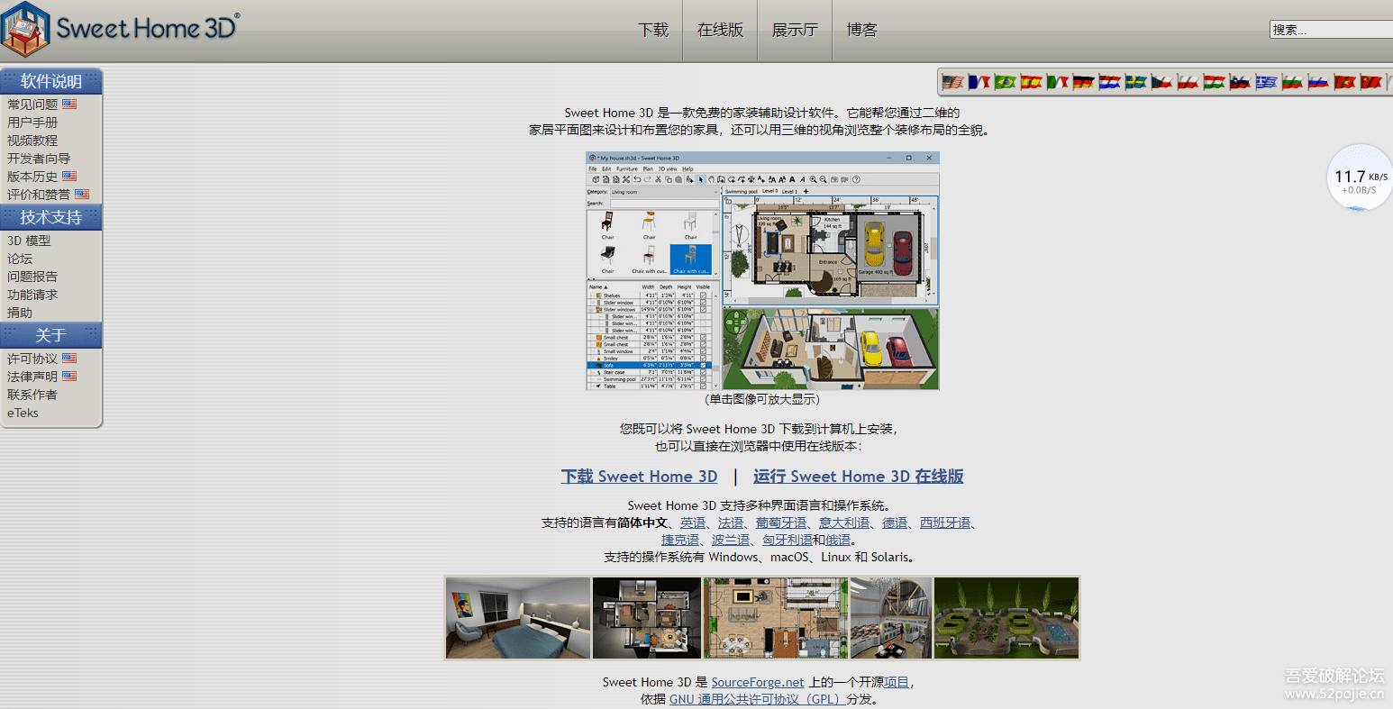This screenshot has width=1393, height=709.
Task: Open the GNU 通用公共许可协议 (GPL) link
Action: pyautogui.click(x=758, y=699)
